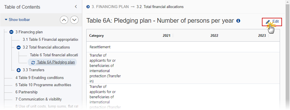Expand the Show toolbar option
This screenshot has height=110, width=290.
(17, 20)
